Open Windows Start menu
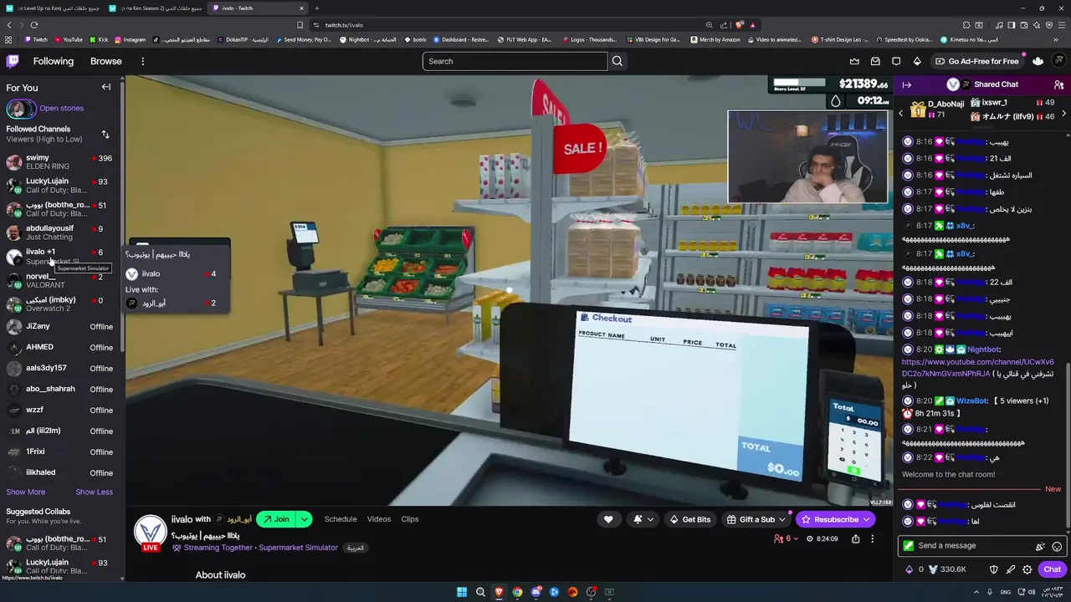The image size is (1071, 602). 461,592
